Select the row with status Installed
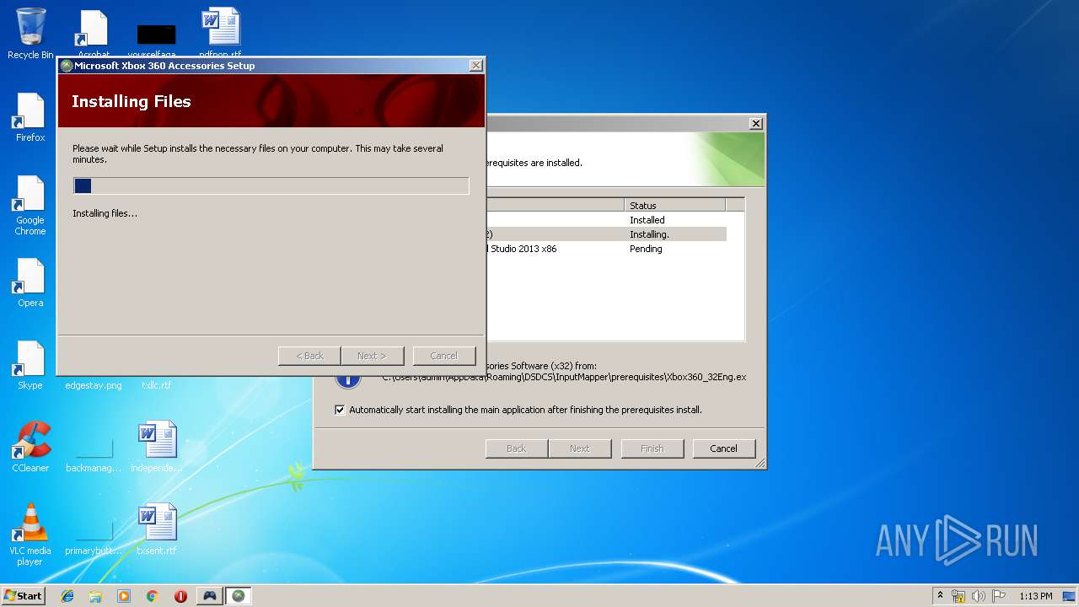Screen dimensions: 1079x607 [x=605, y=220]
